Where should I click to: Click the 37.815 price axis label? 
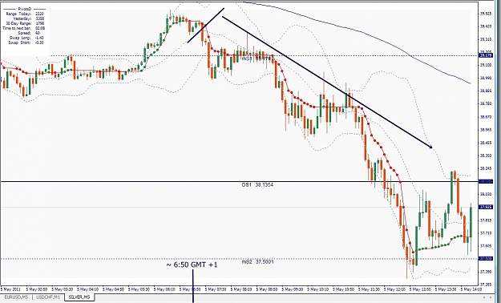coord(486,220)
